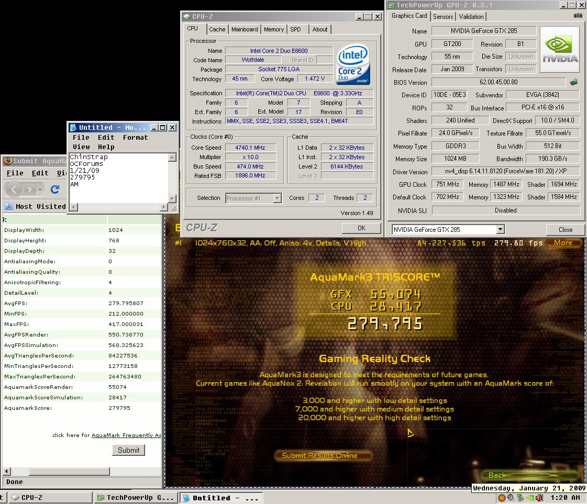
Task: Click the Safely Remove Hardware tray icon
Action: click(x=520, y=498)
